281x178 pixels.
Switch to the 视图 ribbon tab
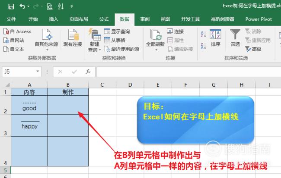(x=165, y=19)
